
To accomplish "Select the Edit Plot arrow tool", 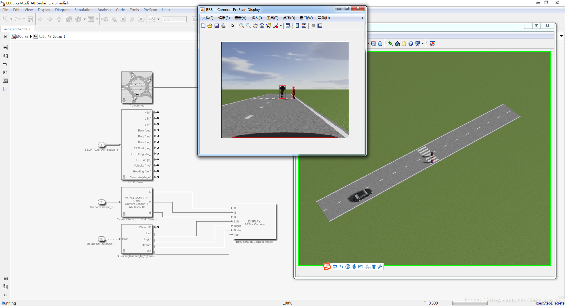I will point(233,26).
